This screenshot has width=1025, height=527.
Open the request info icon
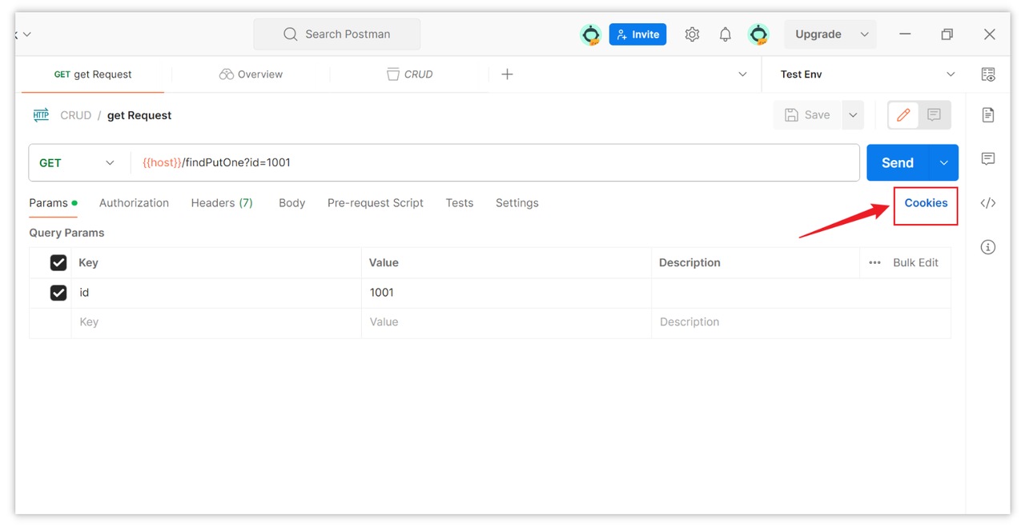coord(988,247)
